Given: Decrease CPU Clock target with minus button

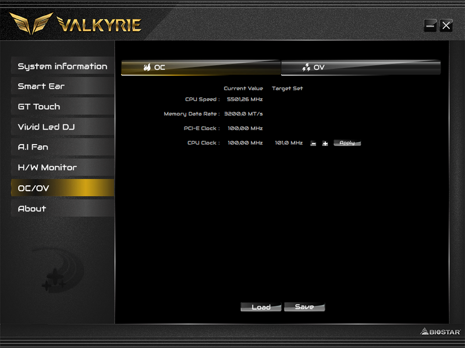Looking at the screenshot, I should [x=313, y=143].
